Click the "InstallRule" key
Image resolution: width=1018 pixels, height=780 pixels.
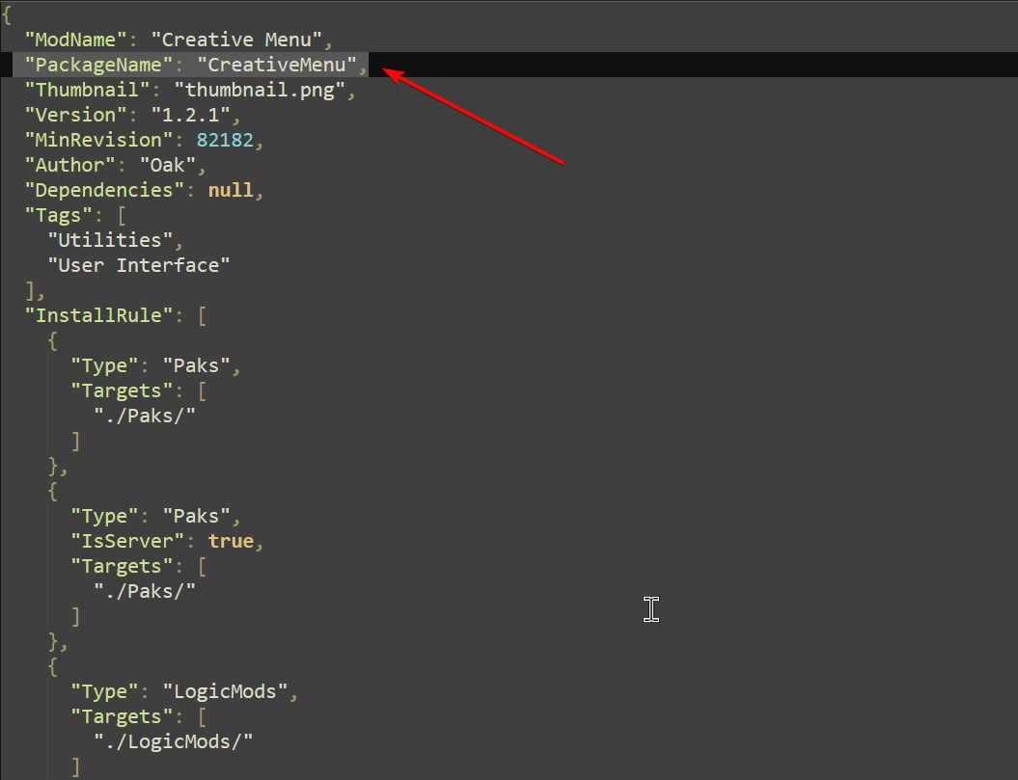[x=99, y=315]
